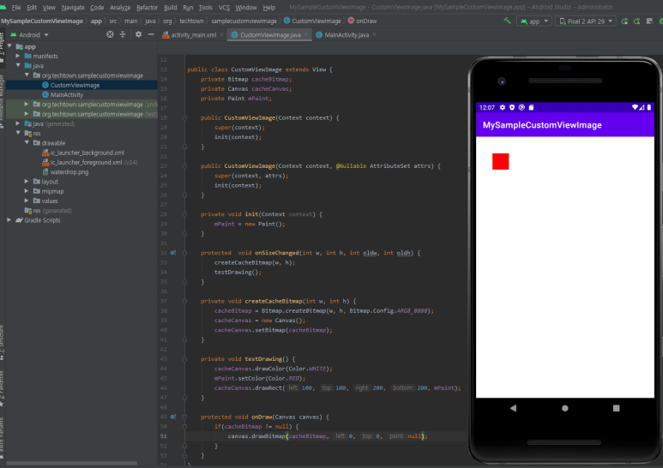Viewport: 663px width, 468px height.
Task: Click the scroll from source target icon
Action: pos(110,34)
